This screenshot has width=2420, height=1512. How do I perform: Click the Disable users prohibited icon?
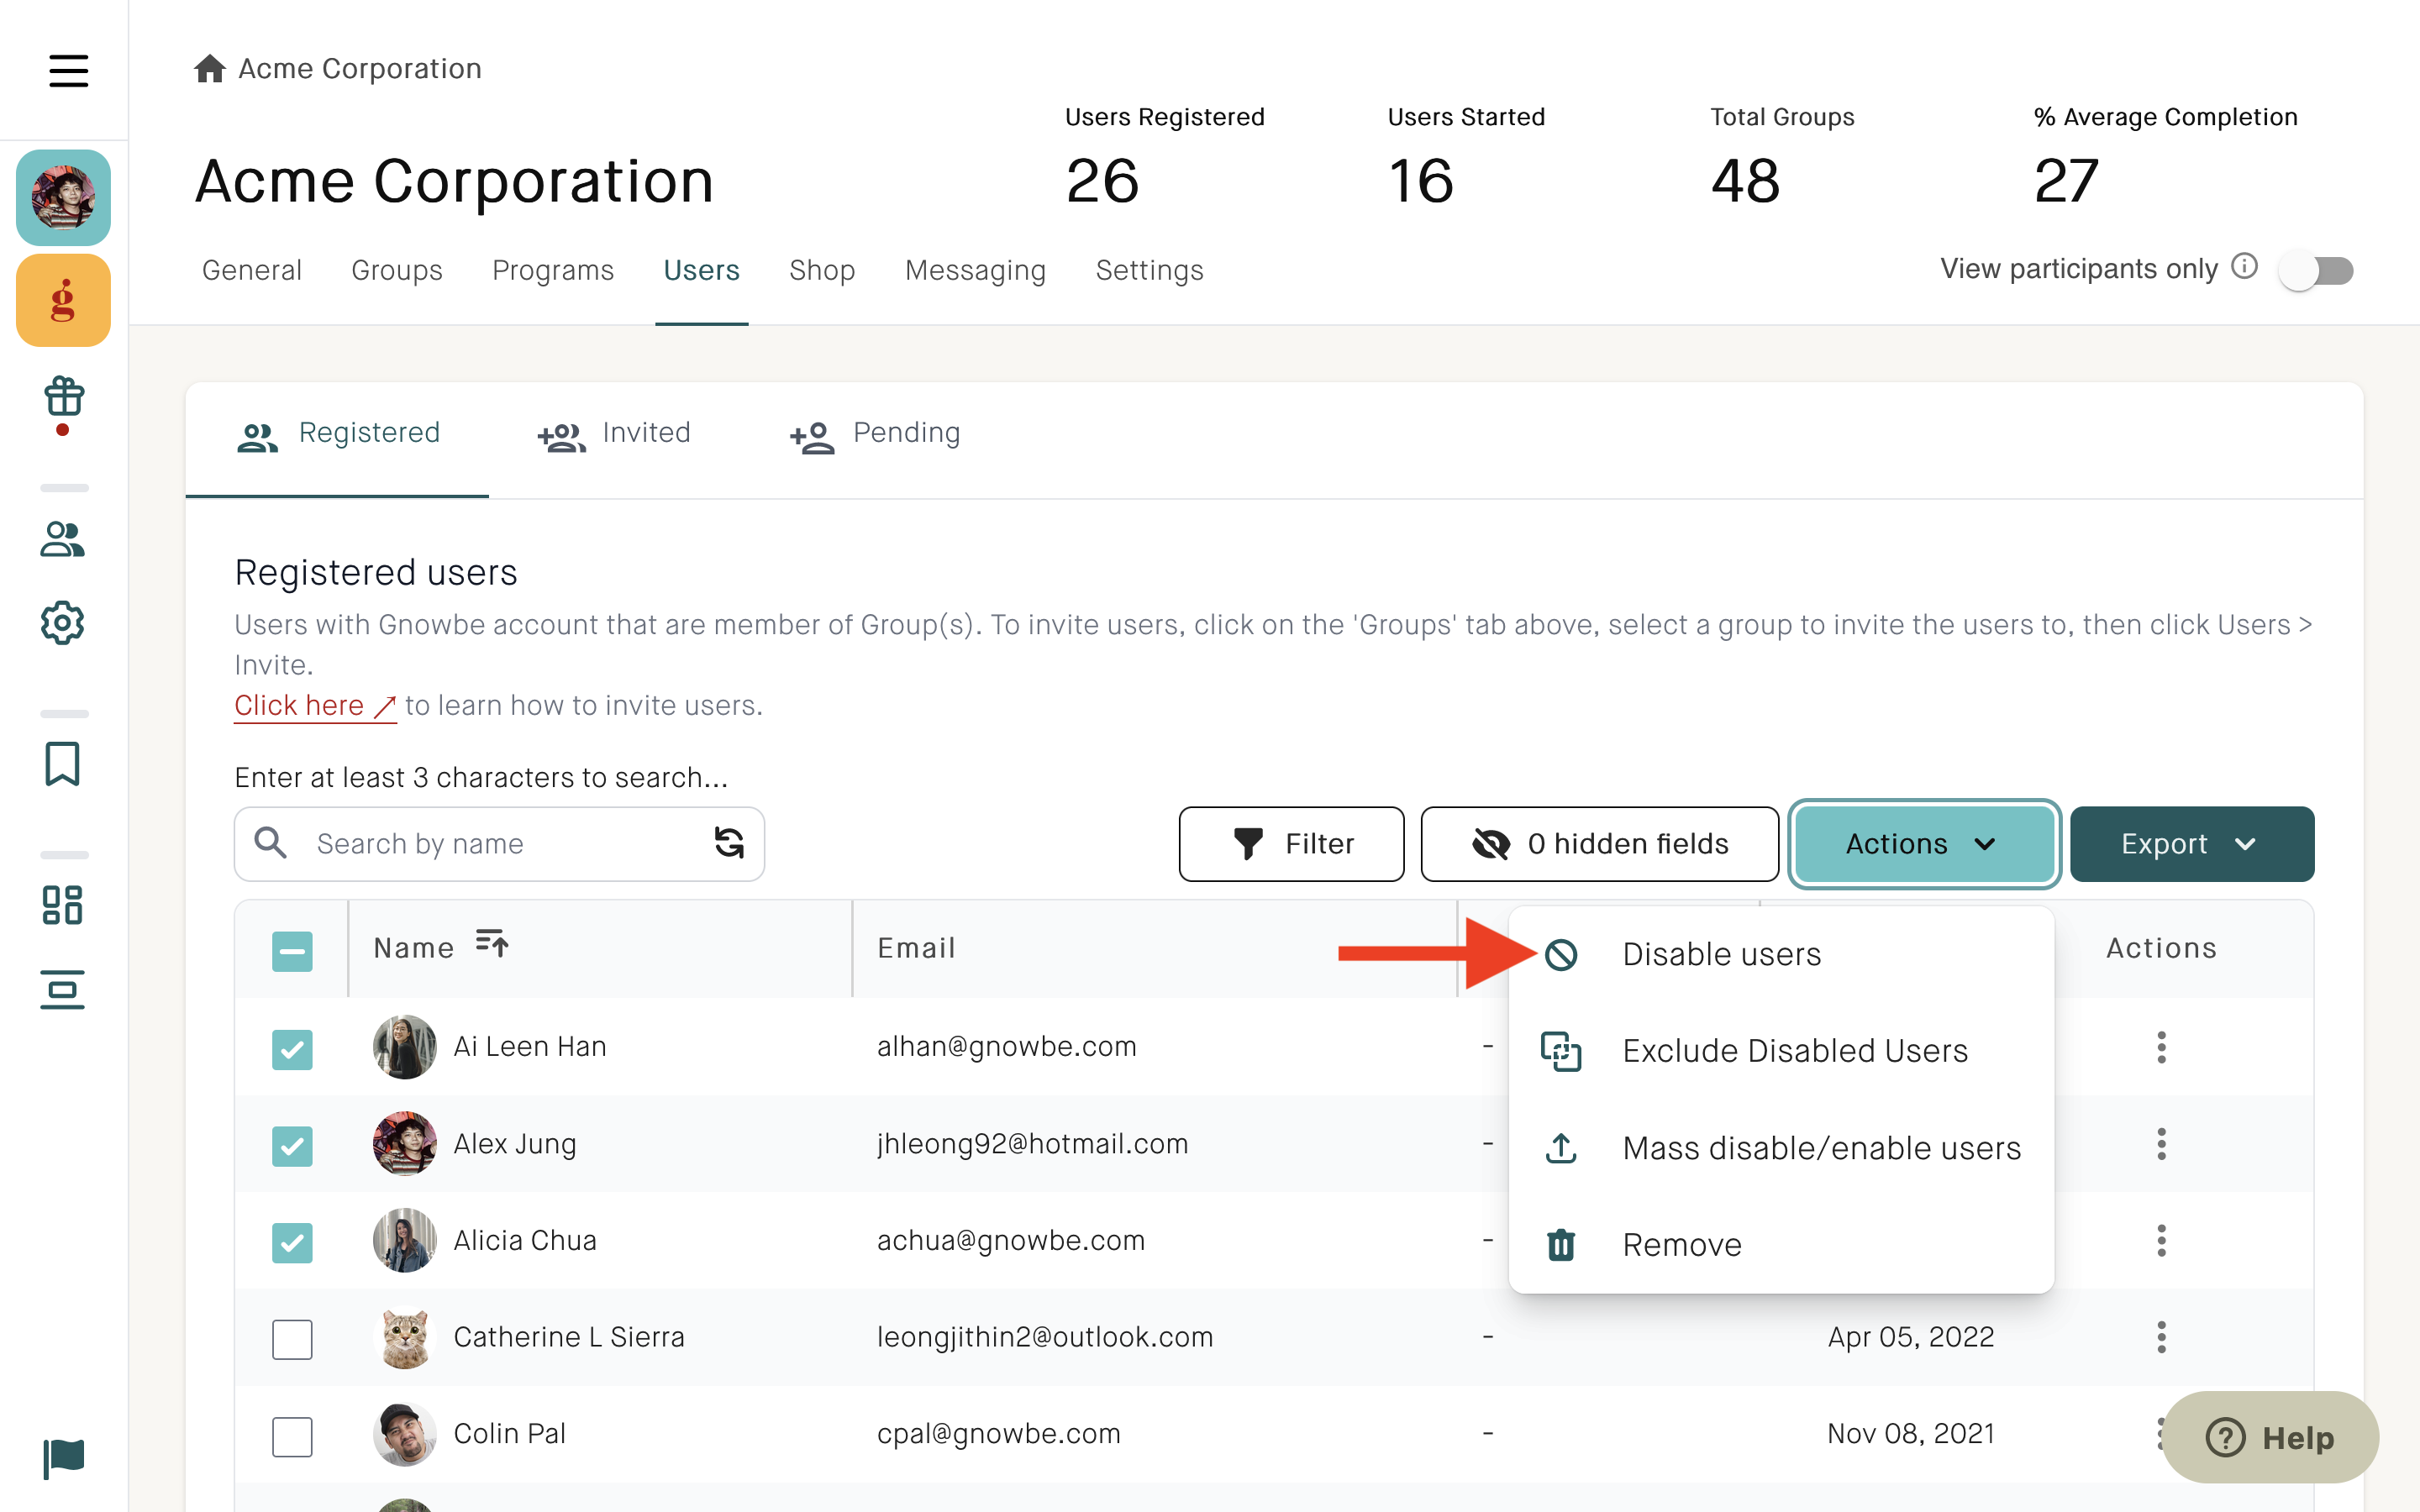tap(1561, 955)
